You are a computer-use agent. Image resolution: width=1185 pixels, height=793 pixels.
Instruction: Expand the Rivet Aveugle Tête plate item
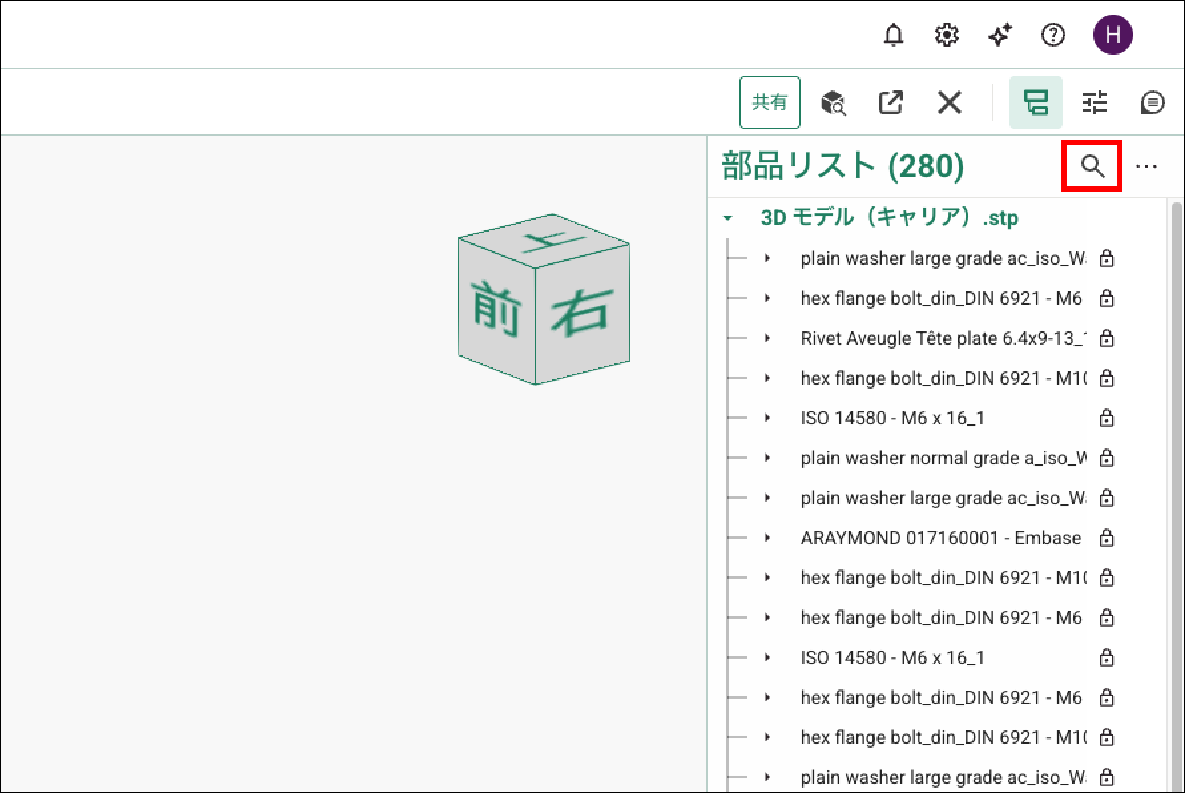pyautogui.click(x=767, y=338)
